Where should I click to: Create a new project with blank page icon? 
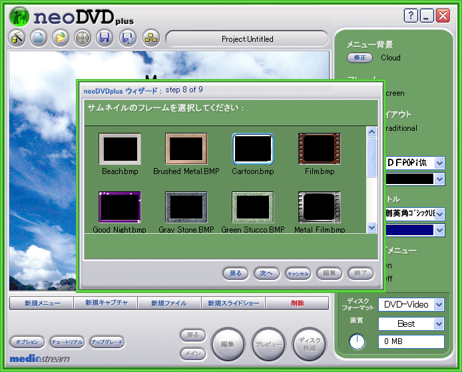[x=39, y=38]
